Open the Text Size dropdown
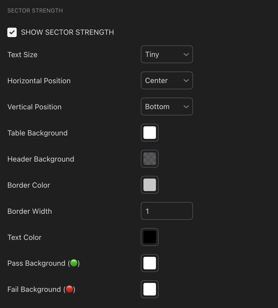Screen dimensions: 278x308 pyautogui.click(x=167, y=54)
